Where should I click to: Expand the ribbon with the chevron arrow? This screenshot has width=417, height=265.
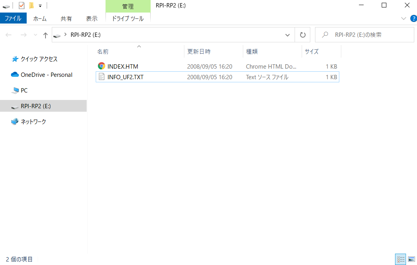pos(403,18)
